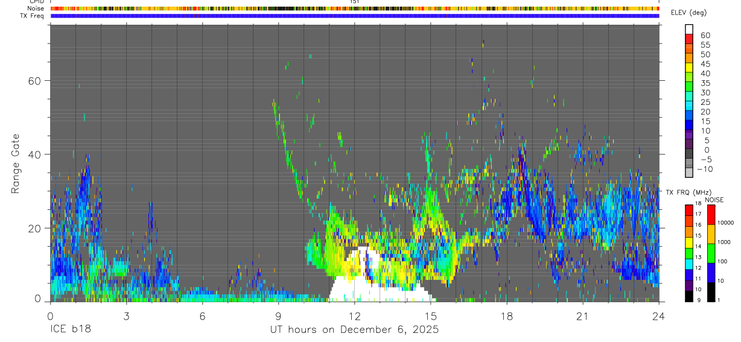Screen dimensions: 741x342
Task: Click the 'UT hours on December 6, 2025' label
Action: (x=354, y=331)
